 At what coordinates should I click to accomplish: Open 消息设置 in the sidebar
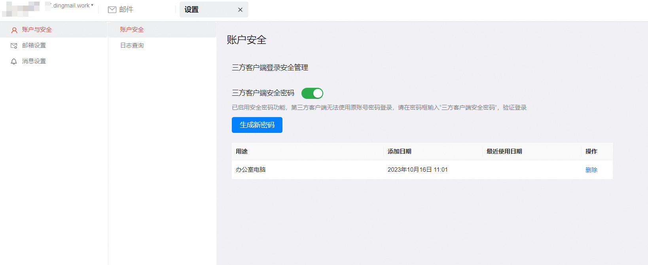(x=54, y=61)
